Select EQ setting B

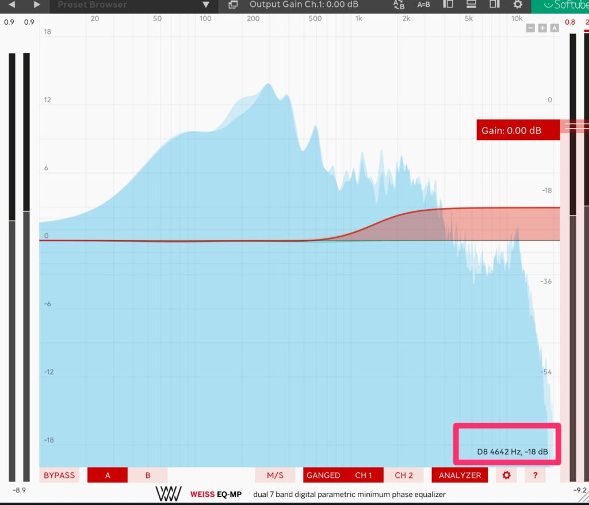coord(148,475)
